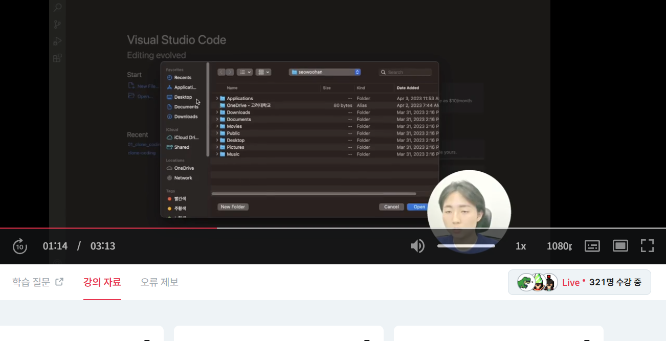666x341 pixels.
Task: Open the grouping options dropdown
Action: click(263, 72)
